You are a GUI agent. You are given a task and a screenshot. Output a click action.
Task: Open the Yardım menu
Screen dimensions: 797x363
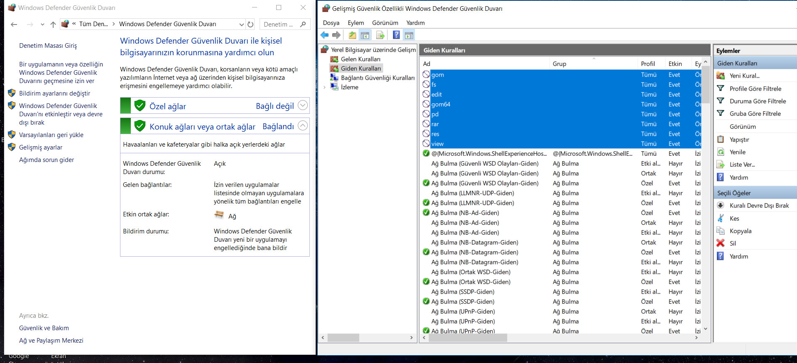(x=415, y=23)
